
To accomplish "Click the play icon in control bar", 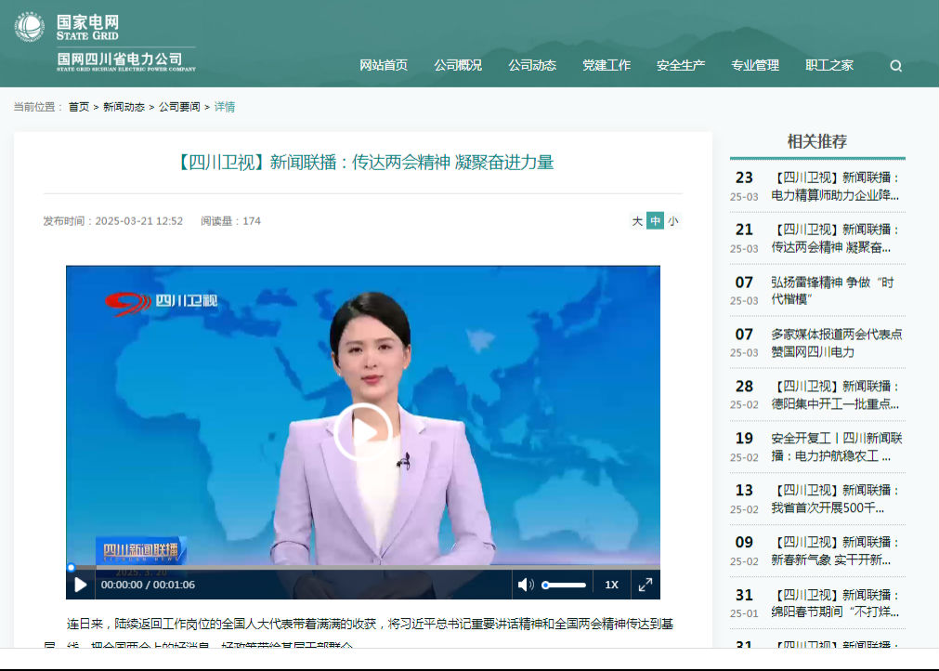I will (x=80, y=585).
